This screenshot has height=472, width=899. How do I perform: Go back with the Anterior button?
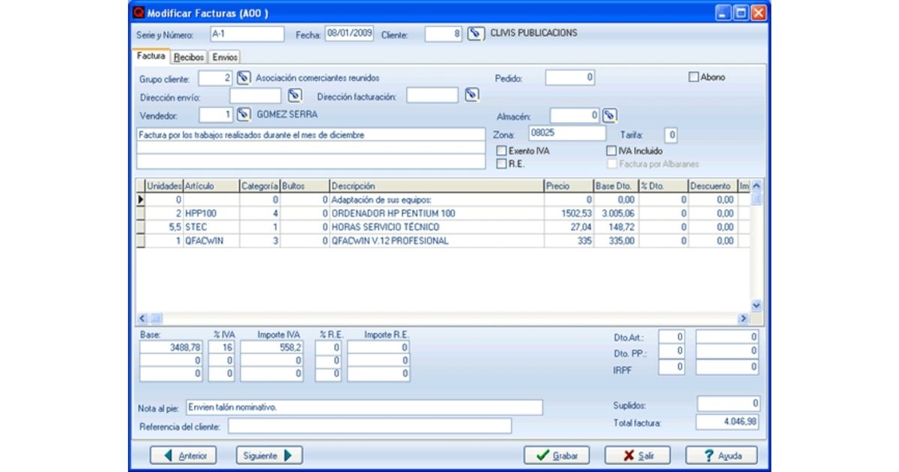click(x=184, y=455)
